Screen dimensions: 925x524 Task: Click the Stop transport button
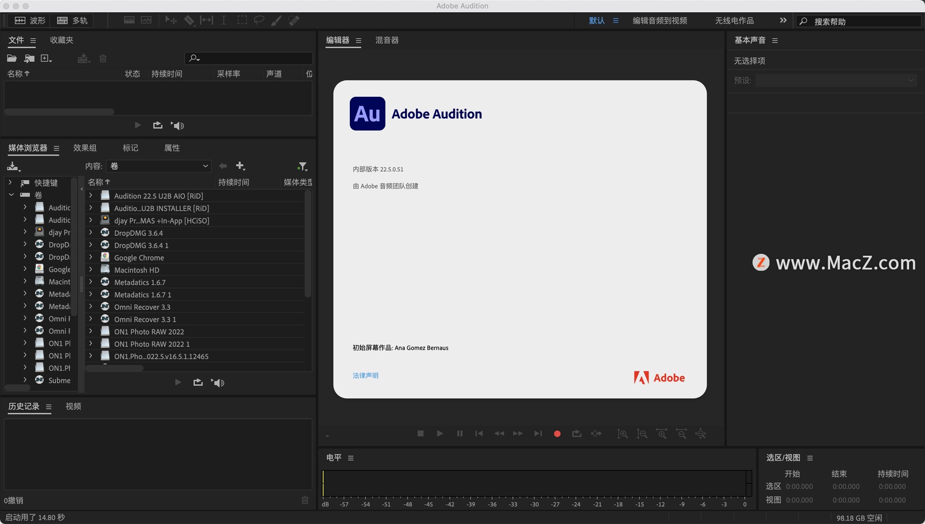coord(421,433)
